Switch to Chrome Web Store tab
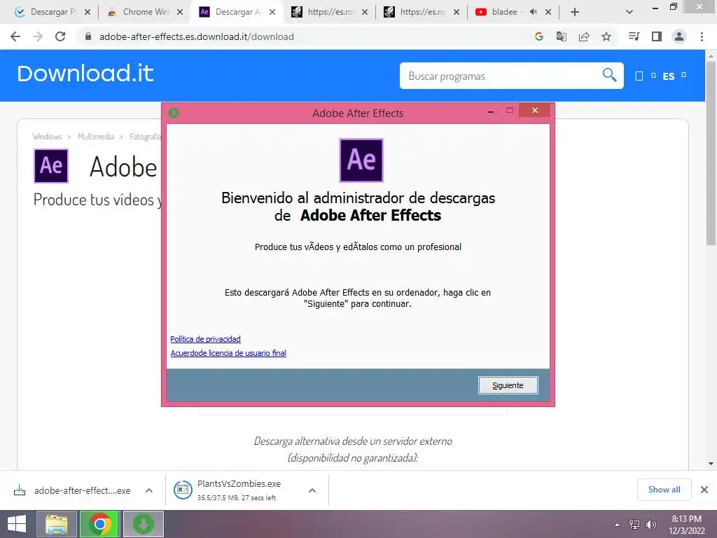 coord(144,12)
